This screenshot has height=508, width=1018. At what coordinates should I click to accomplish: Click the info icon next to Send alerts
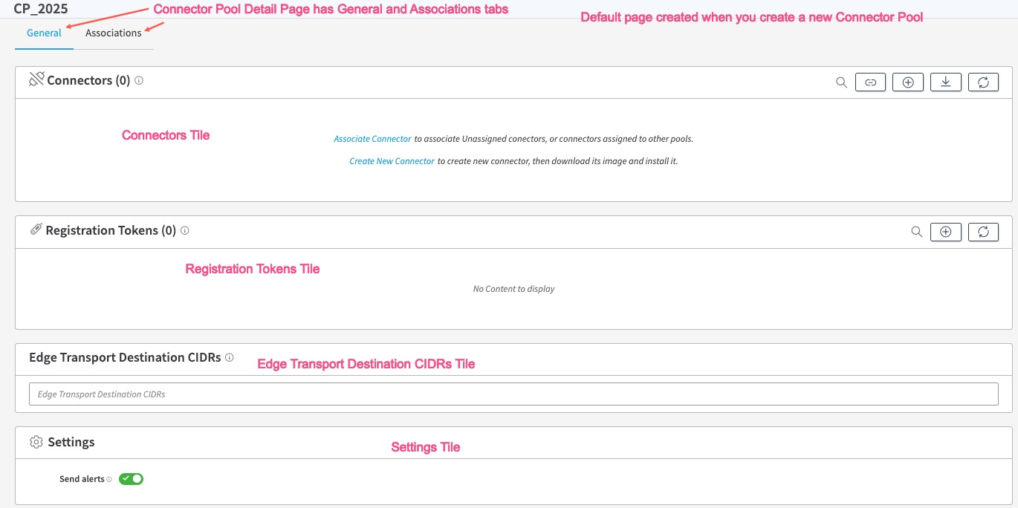point(109,480)
